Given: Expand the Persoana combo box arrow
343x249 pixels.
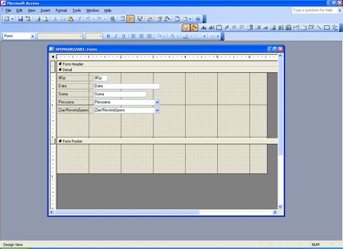Looking at the screenshot, I should (x=157, y=102).
